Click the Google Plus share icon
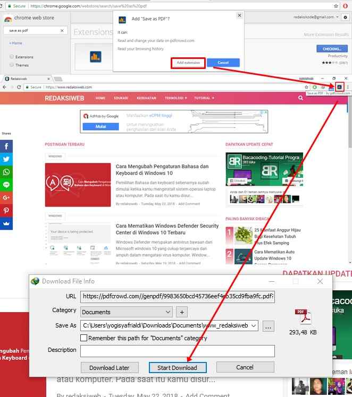The width and height of the screenshot is (352, 397). pyautogui.click(x=6, y=198)
